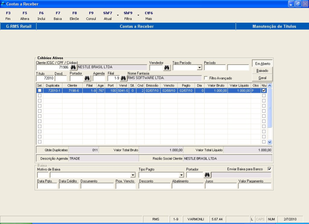The width and height of the screenshot is (309, 224).
Task: Click binoculars lookup icon next to Portador filter
Action: click(87, 78)
